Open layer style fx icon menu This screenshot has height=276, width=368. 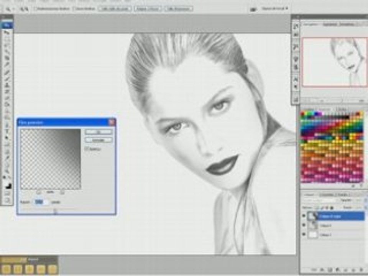tap(322, 270)
